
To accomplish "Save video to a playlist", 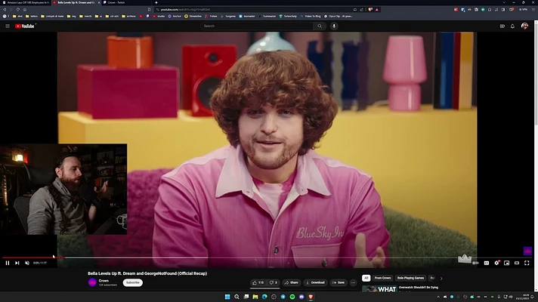I will click(x=339, y=282).
